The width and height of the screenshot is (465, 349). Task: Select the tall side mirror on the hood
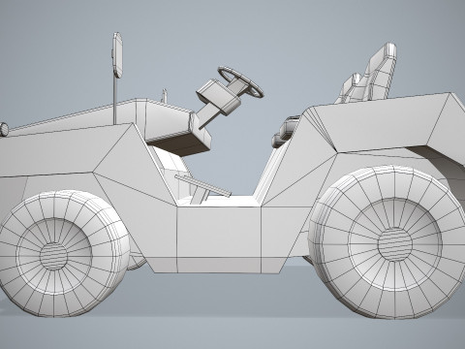[117, 54]
